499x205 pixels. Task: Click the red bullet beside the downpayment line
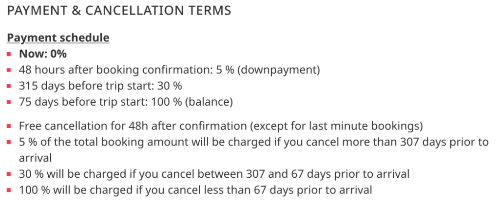[x=9, y=70]
